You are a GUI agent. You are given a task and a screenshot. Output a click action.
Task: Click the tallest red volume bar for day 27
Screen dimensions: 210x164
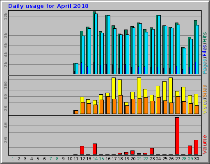[177, 136]
